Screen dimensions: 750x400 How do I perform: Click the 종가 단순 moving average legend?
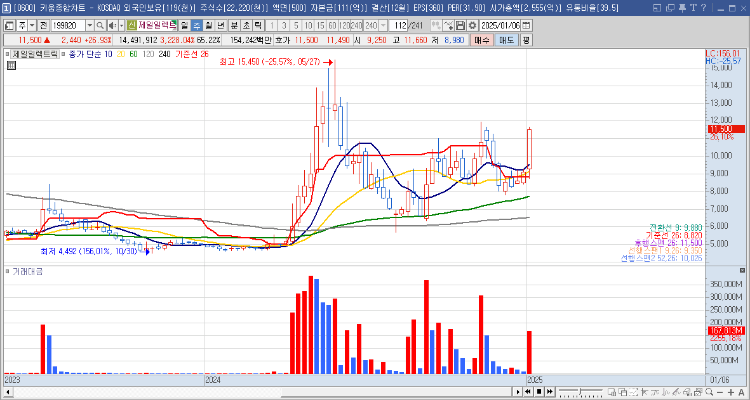click(89, 54)
